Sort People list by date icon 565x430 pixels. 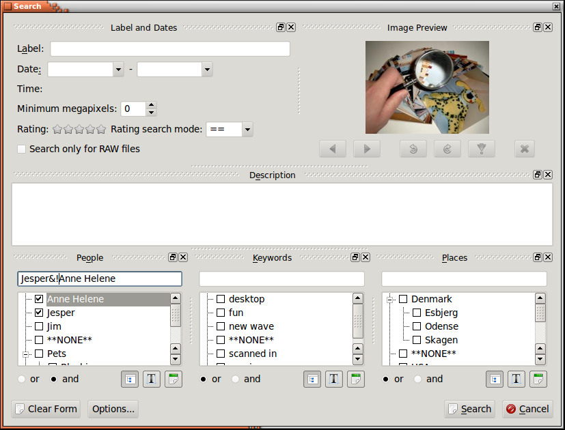point(174,379)
